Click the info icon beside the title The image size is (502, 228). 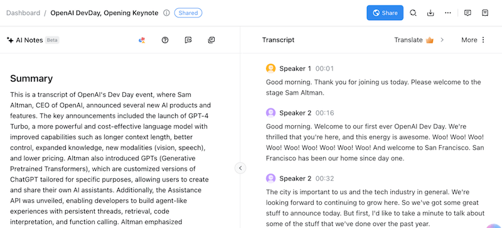(x=166, y=13)
